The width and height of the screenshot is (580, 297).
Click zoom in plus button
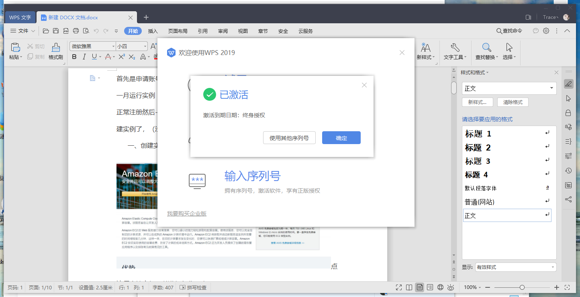(557, 287)
